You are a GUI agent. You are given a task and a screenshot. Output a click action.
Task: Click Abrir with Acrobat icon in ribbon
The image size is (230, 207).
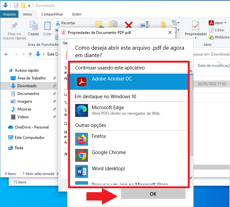click(x=211, y=23)
